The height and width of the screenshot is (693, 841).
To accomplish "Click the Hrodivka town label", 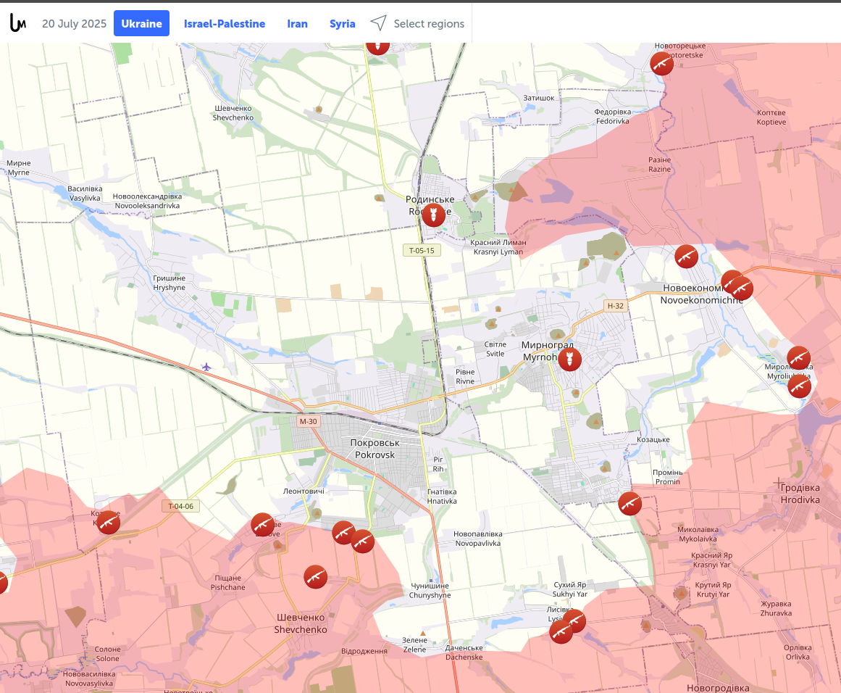I will coord(800,494).
